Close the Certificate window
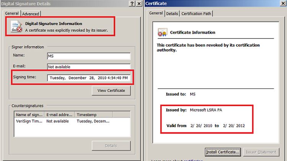287x161 pixels. point(283,3)
